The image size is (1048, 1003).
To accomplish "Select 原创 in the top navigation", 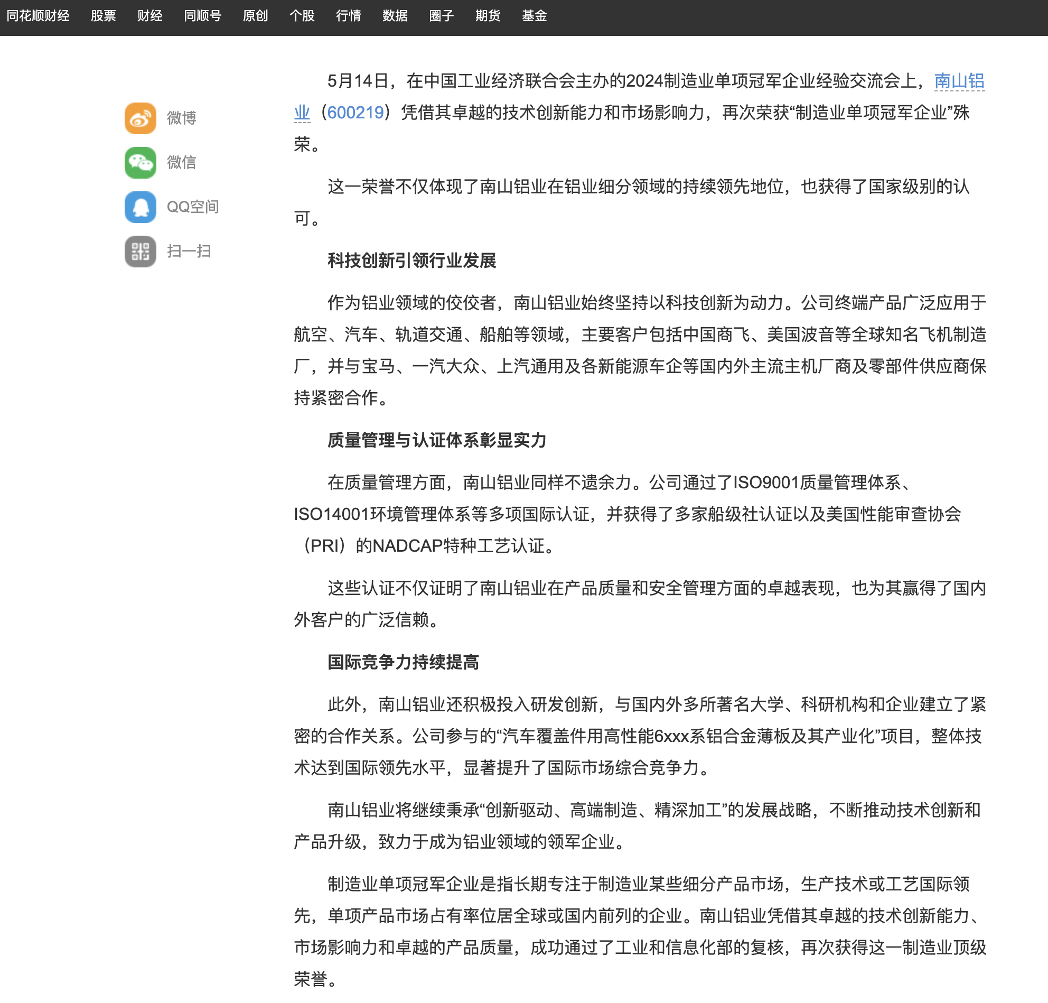I will coord(256,16).
